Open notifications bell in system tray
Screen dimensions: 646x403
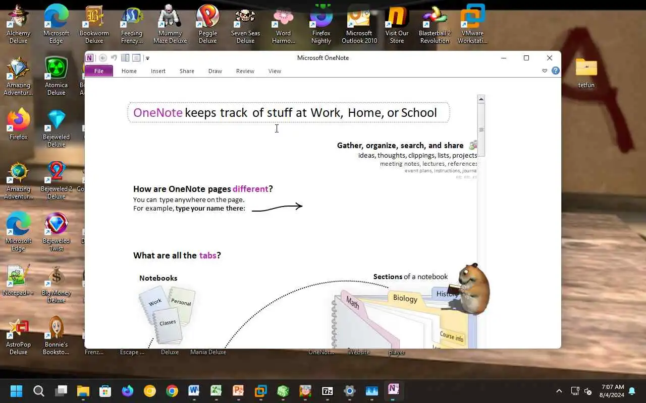(x=632, y=391)
